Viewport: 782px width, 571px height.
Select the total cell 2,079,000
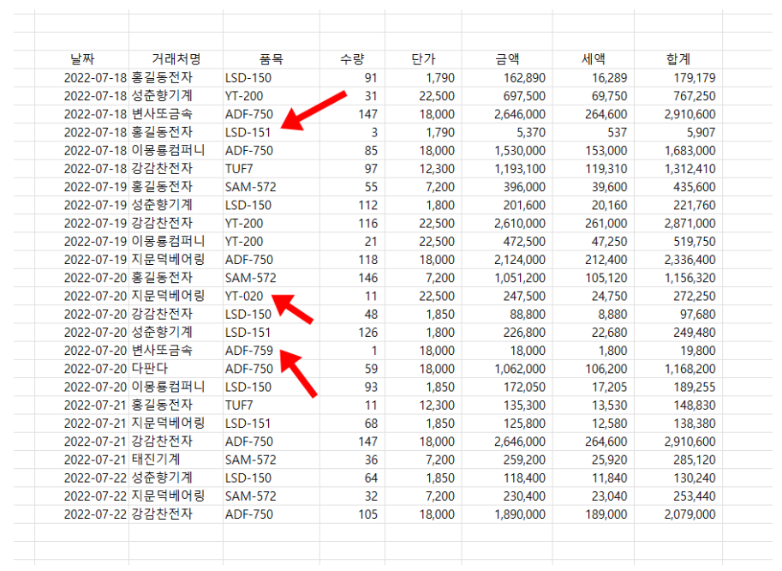point(678,514)
